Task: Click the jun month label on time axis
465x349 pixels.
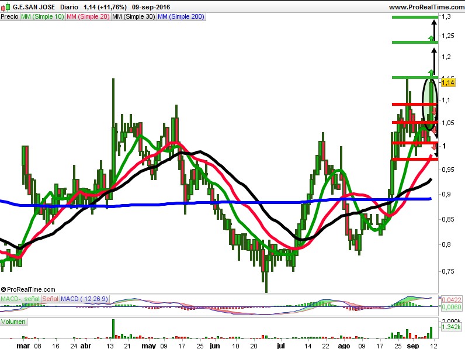Action: [215, 345]
